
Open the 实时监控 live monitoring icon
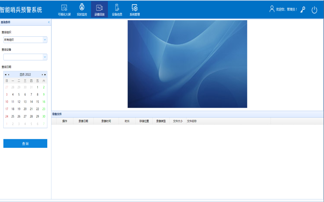point(82,7)
